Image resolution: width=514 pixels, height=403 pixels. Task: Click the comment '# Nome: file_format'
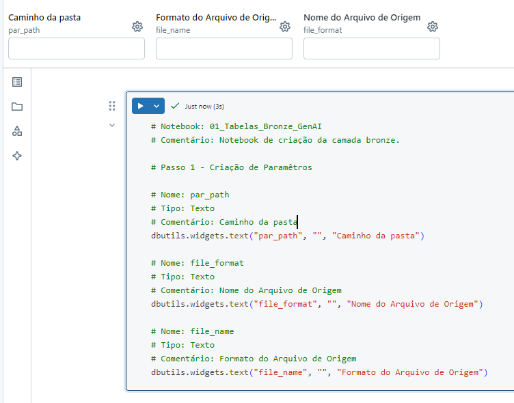198,263
